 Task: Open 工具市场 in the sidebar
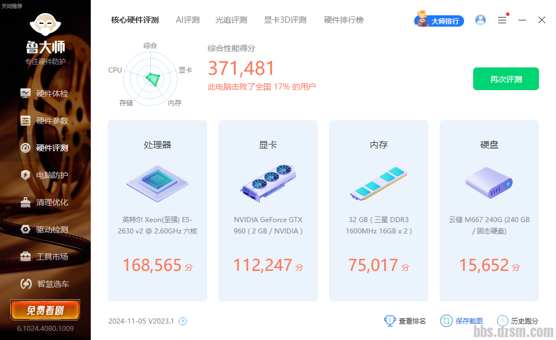tap(45, 257)
